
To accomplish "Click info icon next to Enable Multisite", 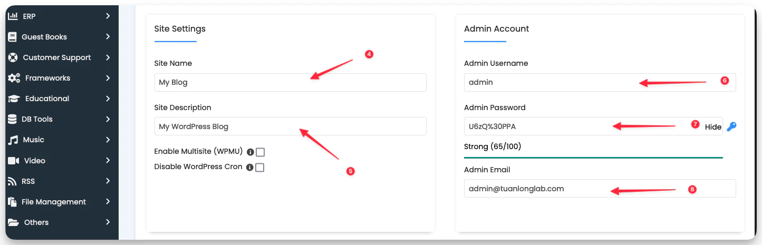I will point(250,152).
